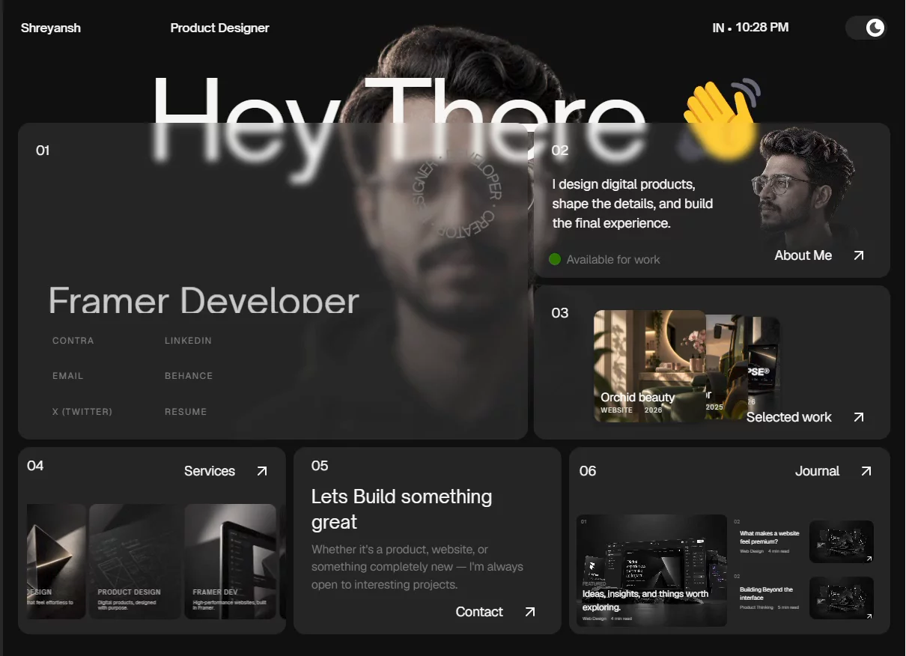This screenshot has height=656, width=906.
Task: Open the LINKEDIN social link
Action: coord(188,341)
